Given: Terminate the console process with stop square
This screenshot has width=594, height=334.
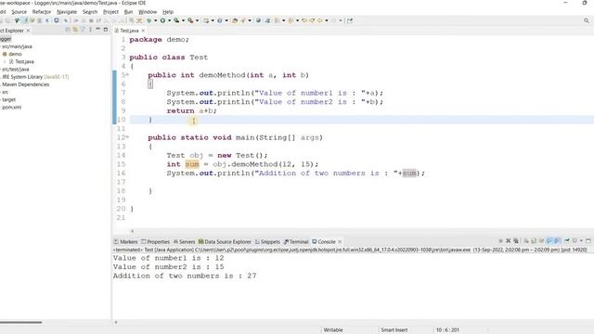Looking at the screenshot, I should click(x=501, y=241).
